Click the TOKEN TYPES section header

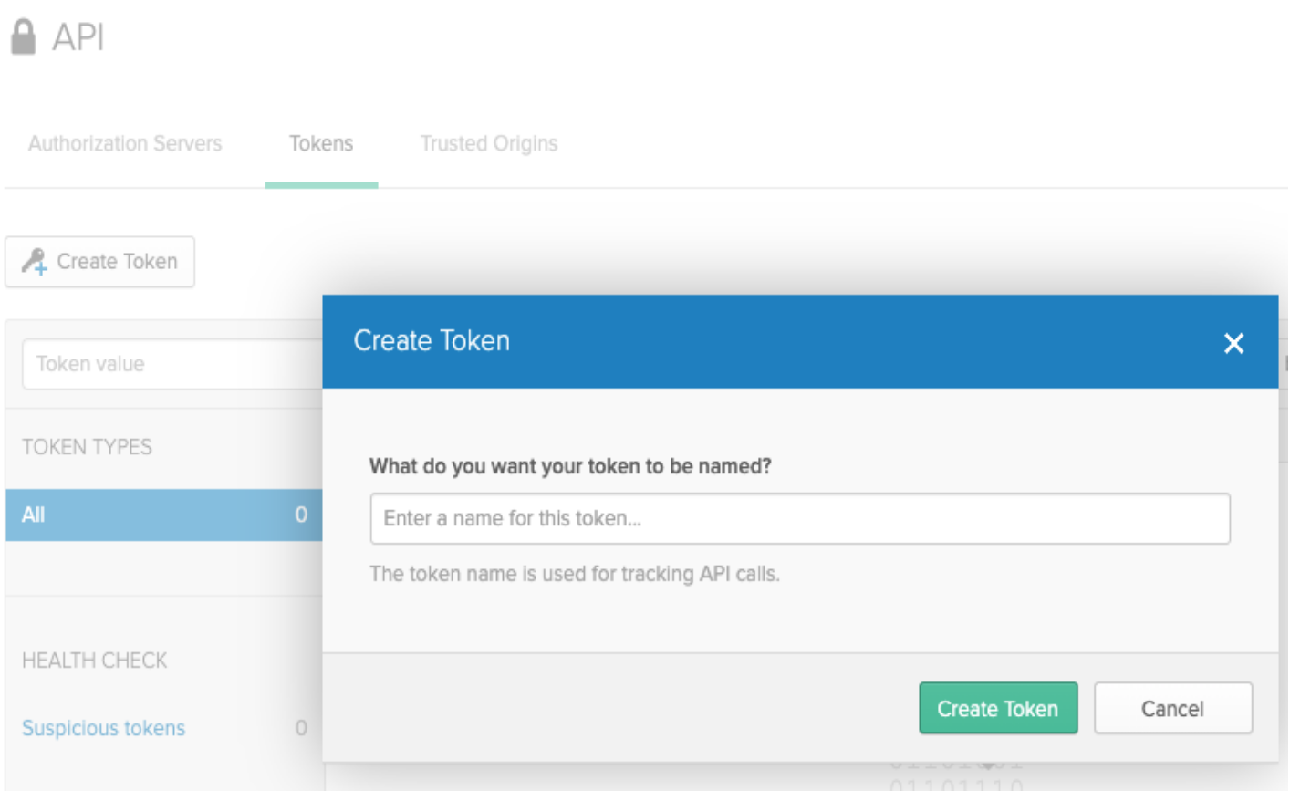87,447
